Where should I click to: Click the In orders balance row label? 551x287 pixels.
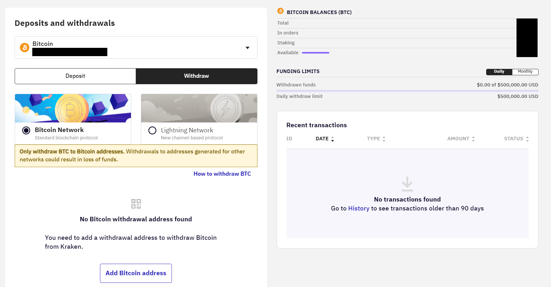(x=288, y=33)
